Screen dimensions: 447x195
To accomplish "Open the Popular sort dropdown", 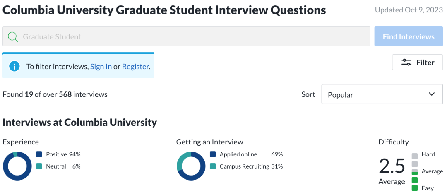I will coord(382,94).
